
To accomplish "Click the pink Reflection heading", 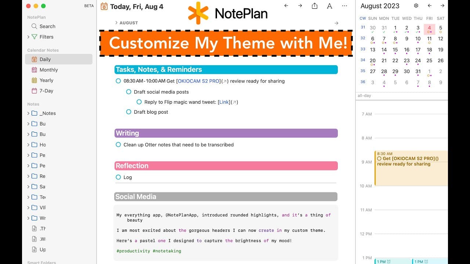I will pos(226,166).
